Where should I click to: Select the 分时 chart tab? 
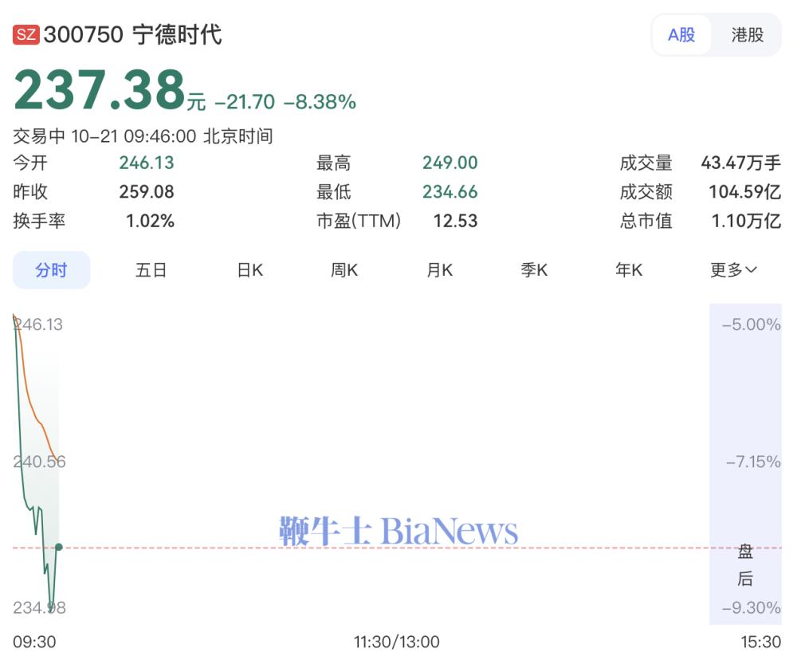pos(51,269)
